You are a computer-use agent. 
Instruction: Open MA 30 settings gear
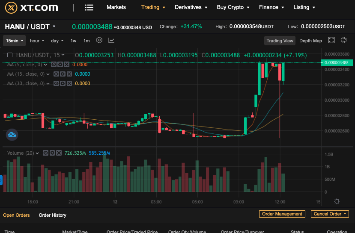(63, 83)
